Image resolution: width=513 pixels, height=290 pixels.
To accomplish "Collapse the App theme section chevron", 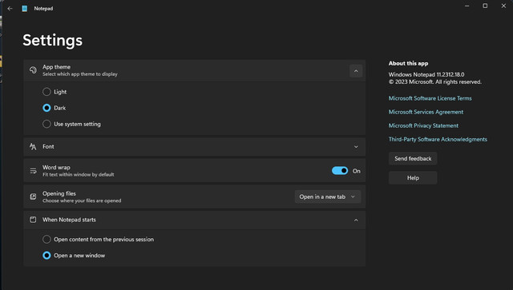I will coord(356,71).
